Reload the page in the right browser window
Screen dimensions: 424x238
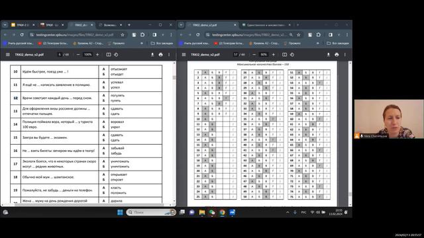click(x=198, y=35)
